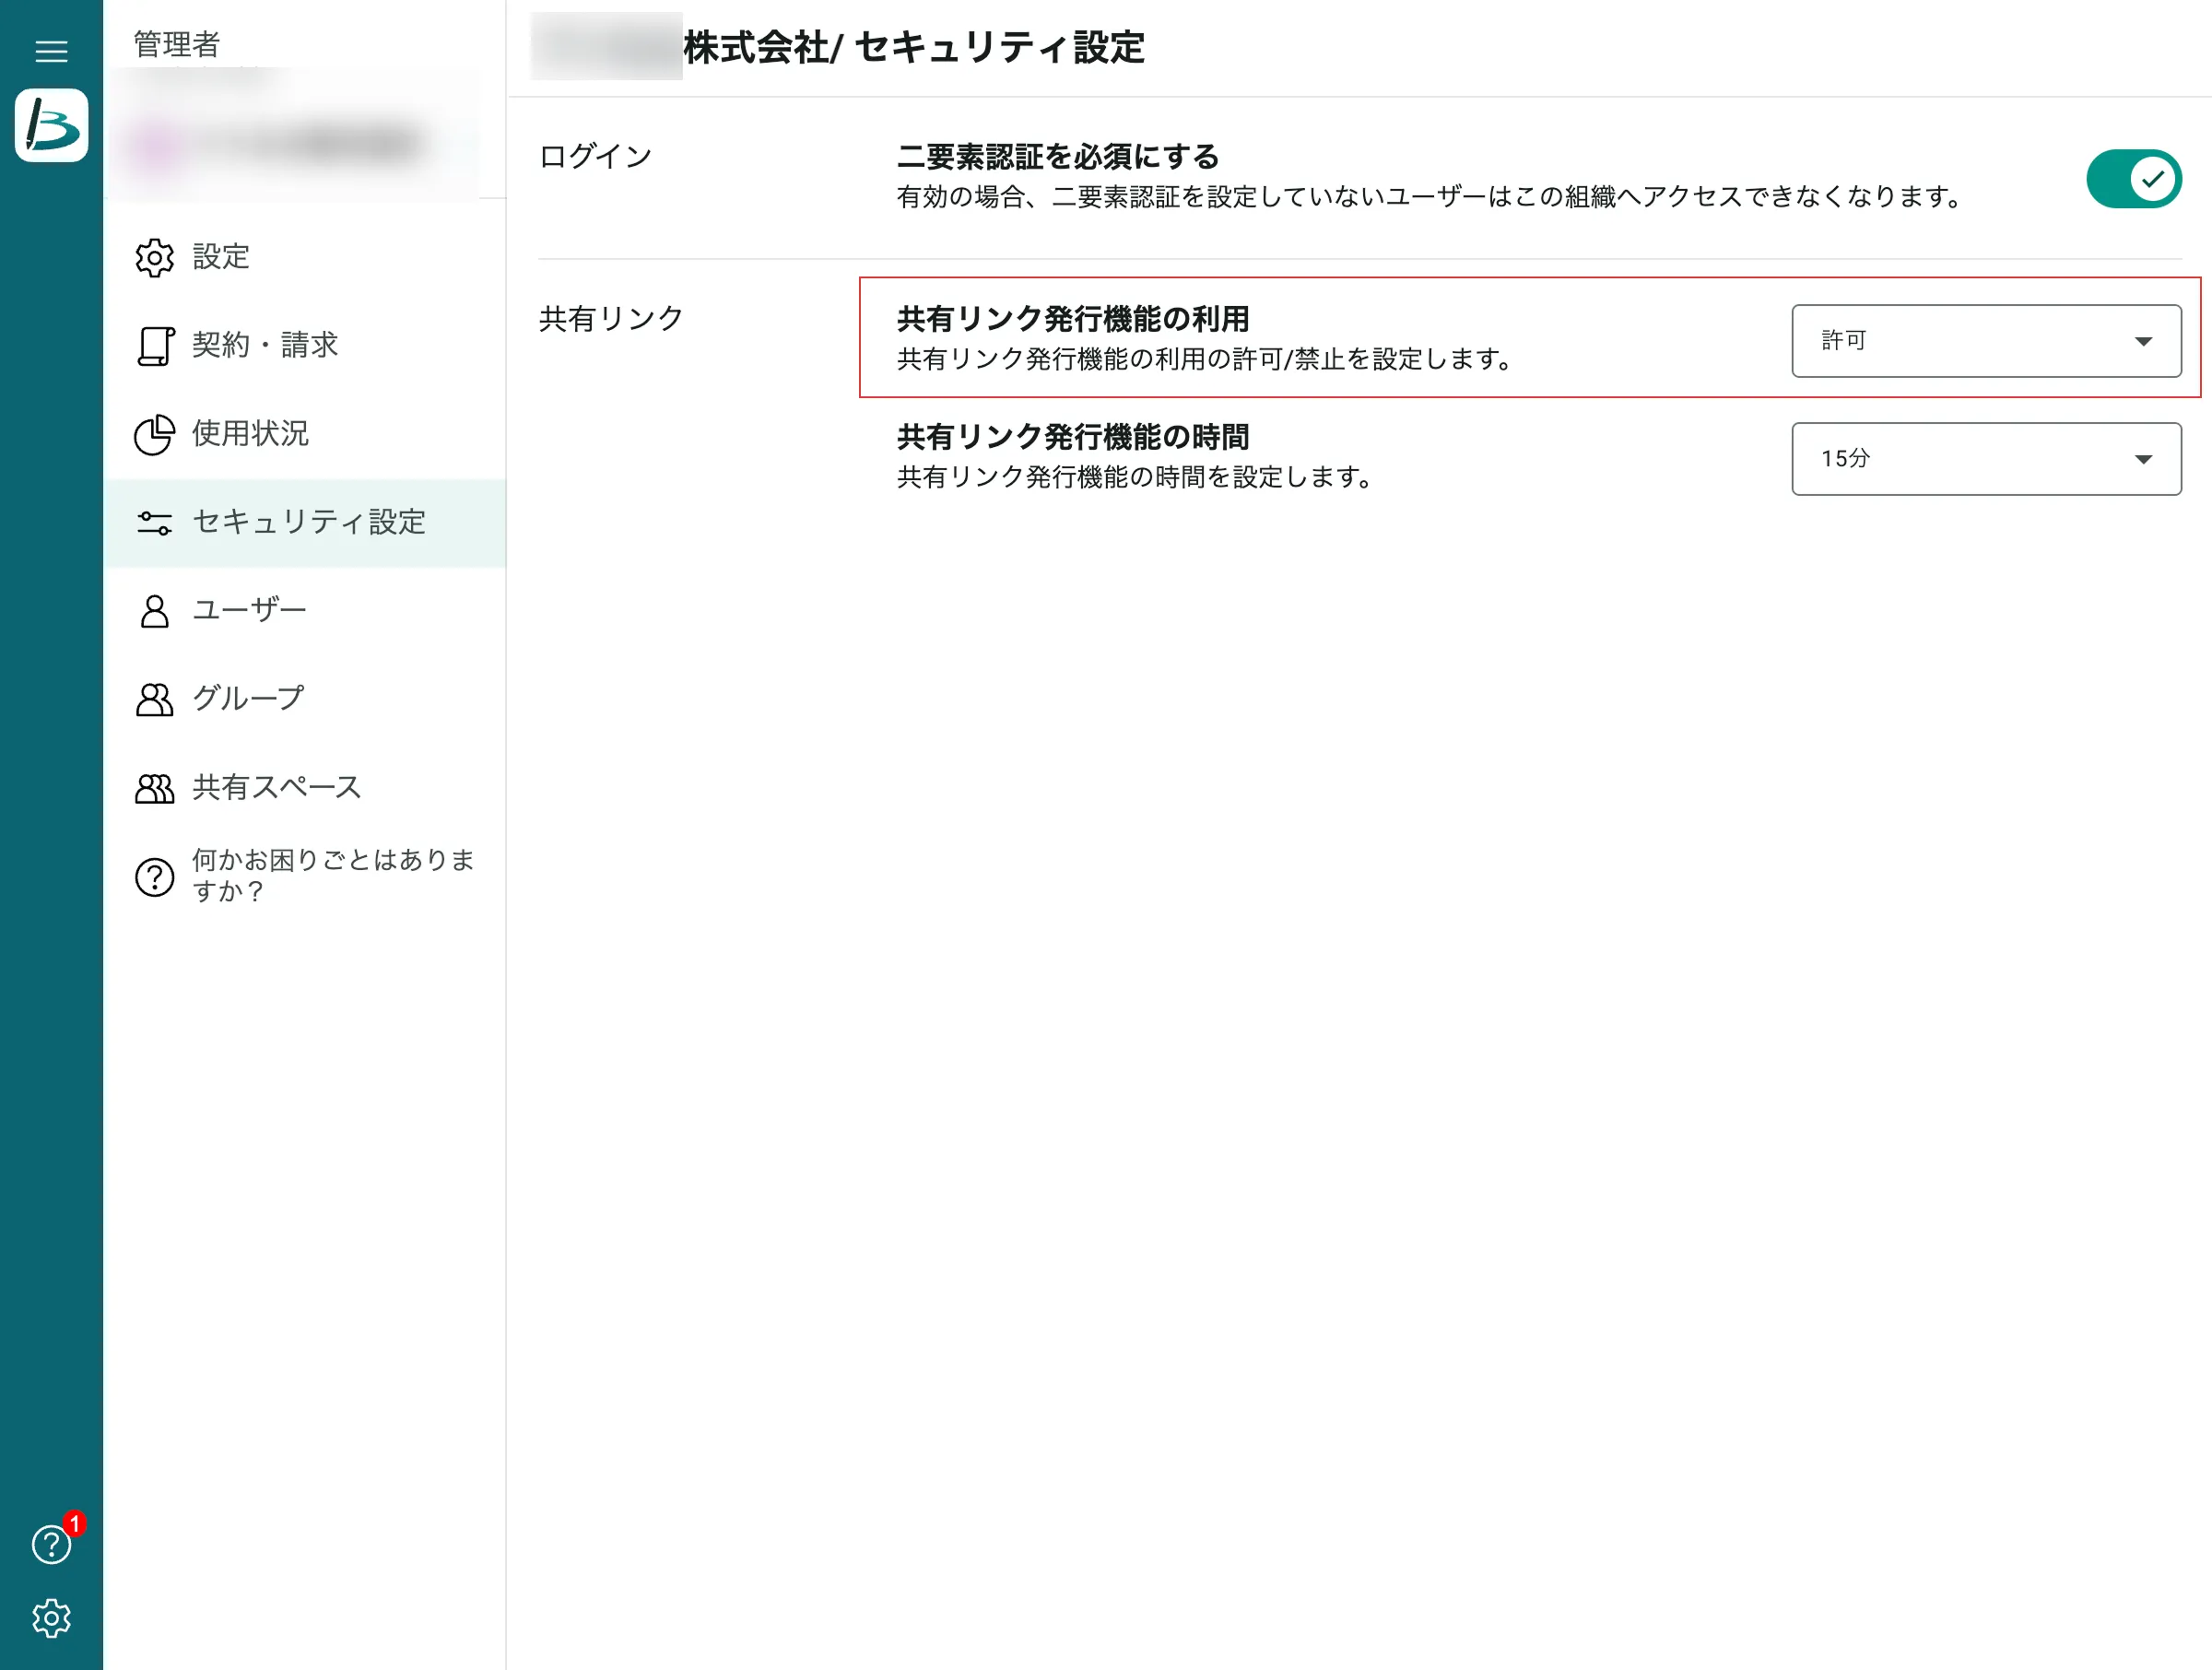
Task: Click the セキュリティ設定 sliders icon
Action: (155, 522)
